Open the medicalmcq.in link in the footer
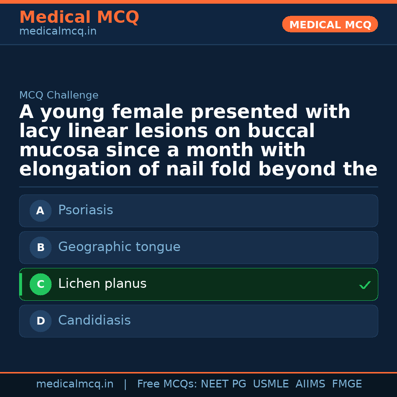The image size is (397, 397). point(75,384)
